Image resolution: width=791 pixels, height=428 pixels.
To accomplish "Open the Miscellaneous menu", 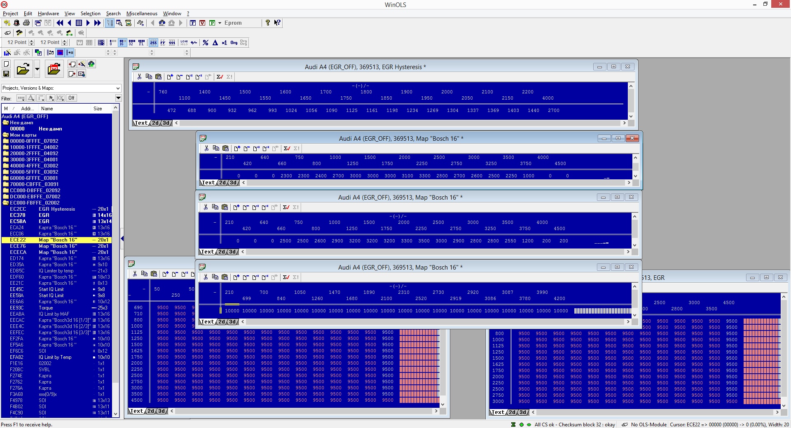I will click(142, 14).
